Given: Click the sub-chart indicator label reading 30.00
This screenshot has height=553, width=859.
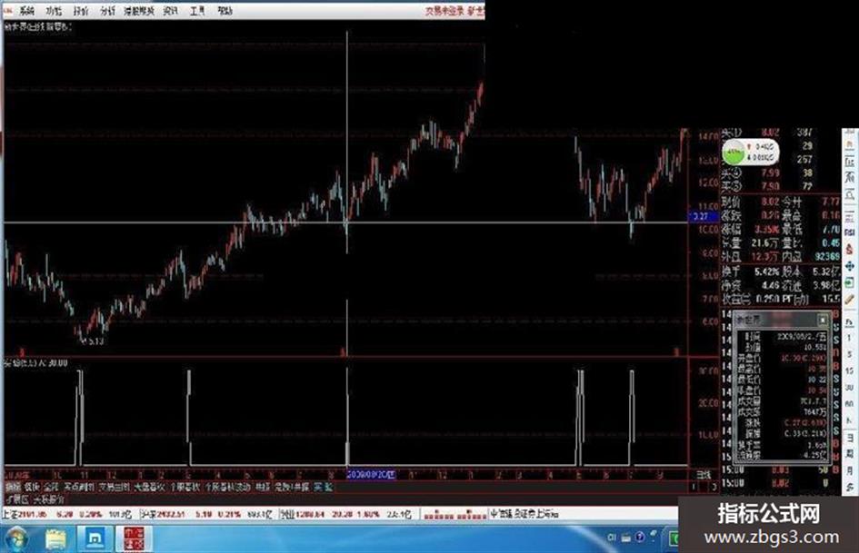Looking at the screenshot, I should [x=35, y=363].
